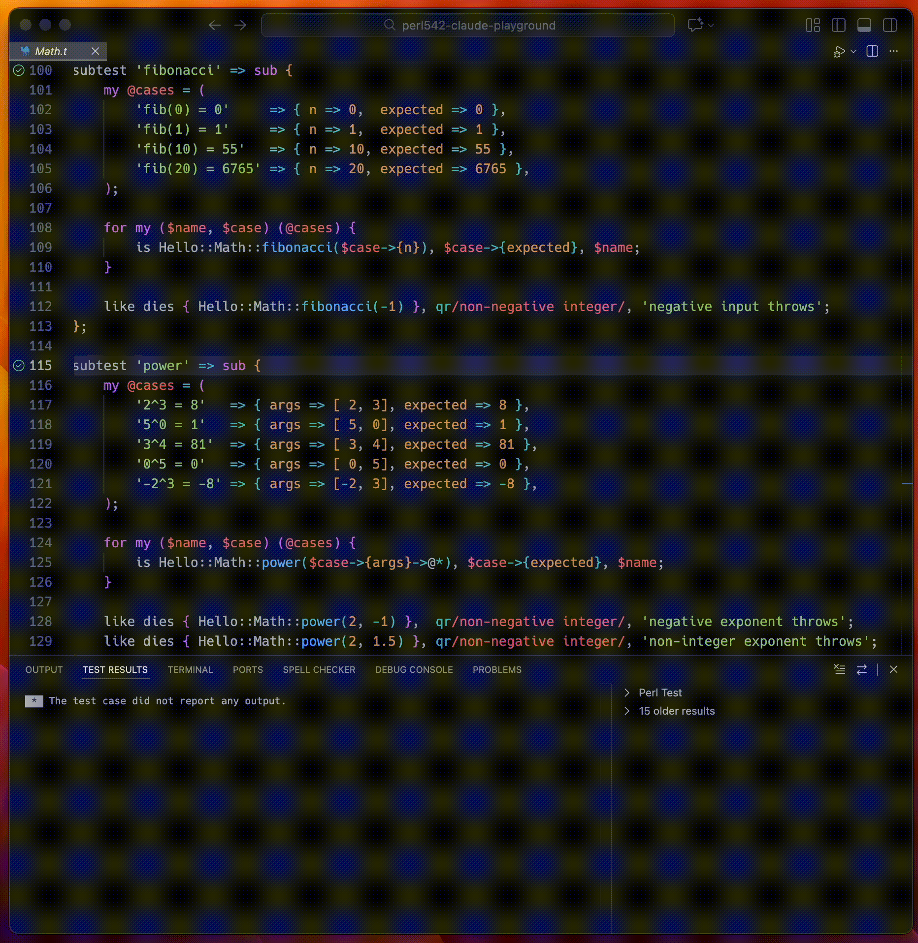Clear test results with the clear icon
The width and height of the screenshot is (918, 943).
pyautogui.click(x=839, y=669)
